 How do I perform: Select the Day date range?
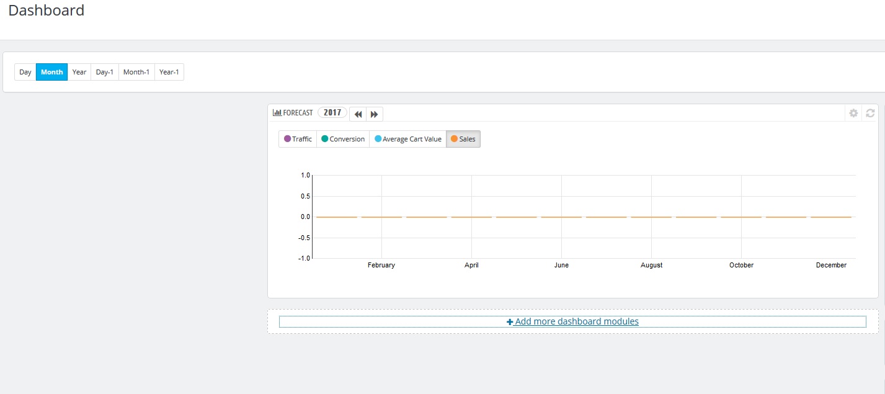[25, 72]
